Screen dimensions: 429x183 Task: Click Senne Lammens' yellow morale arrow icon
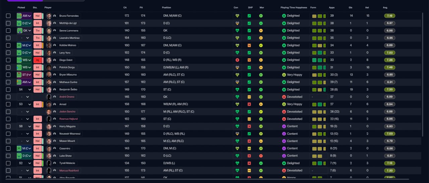[261, 30]
